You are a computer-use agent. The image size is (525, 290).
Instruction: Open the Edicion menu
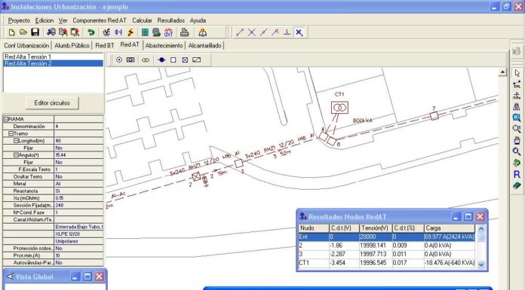coord(45,20)
